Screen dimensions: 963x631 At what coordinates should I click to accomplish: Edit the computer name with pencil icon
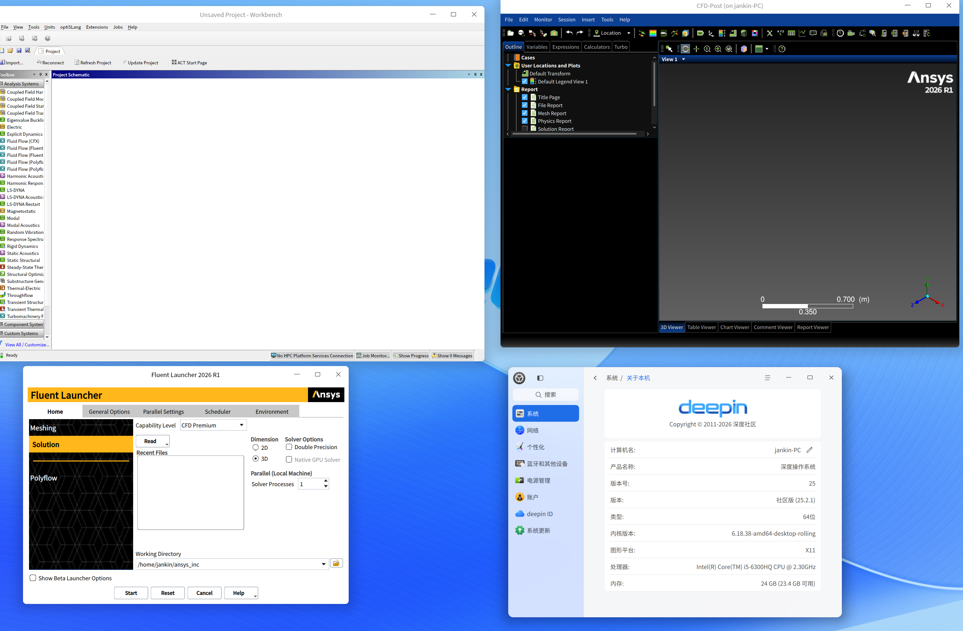point(810,450)
